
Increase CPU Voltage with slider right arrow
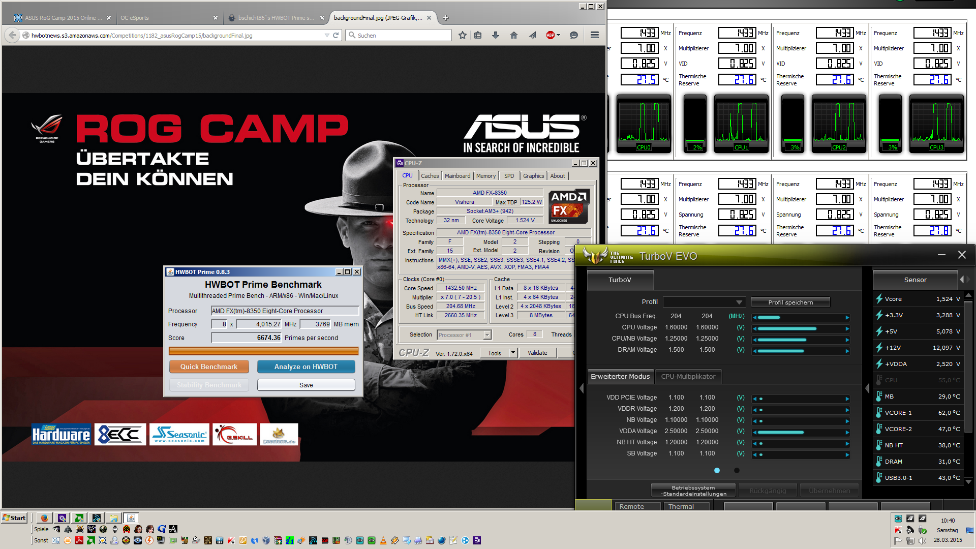click(847, 328)
